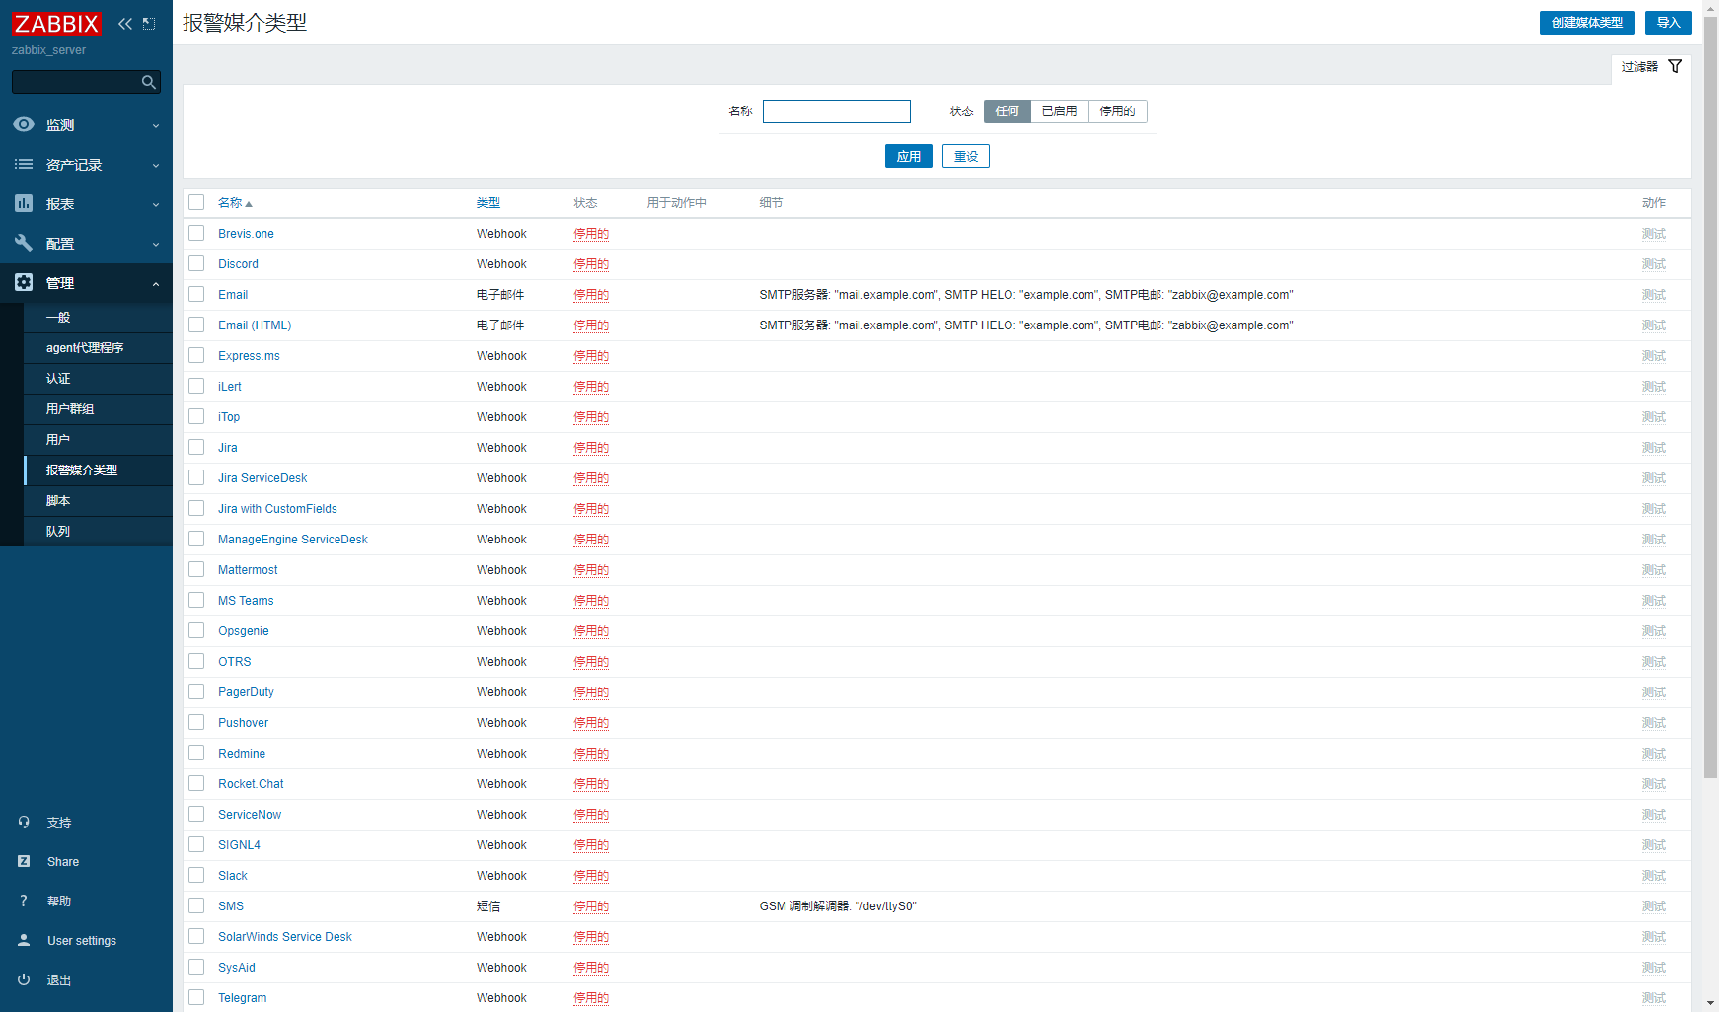
Task: Expand the 资产记录 menu chevron
Action: click(156, 166)
